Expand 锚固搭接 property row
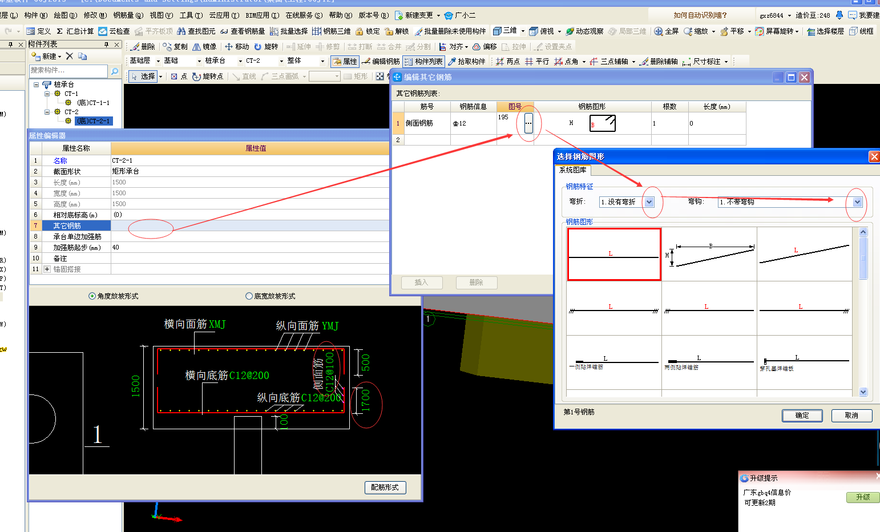The height and width of the screenshot is (532, 880). coord(47,269)
